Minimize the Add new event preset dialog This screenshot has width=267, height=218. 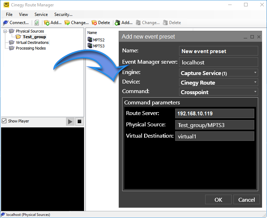(245, 38)
